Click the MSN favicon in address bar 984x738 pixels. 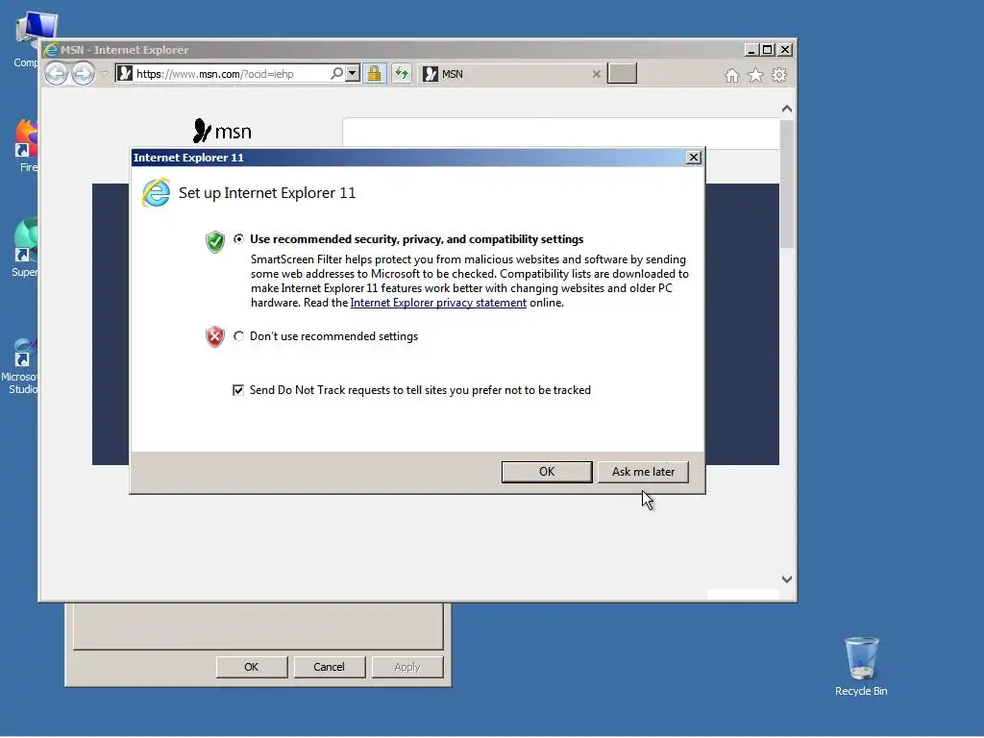(125, 73)
